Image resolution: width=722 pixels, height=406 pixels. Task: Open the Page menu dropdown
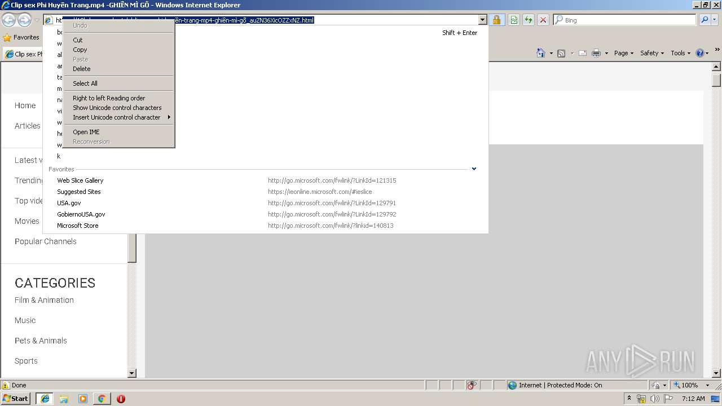point(623,53)
